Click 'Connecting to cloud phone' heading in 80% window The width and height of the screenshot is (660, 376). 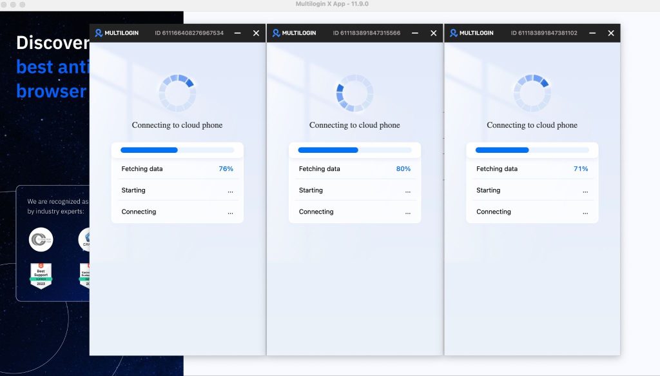355,125
